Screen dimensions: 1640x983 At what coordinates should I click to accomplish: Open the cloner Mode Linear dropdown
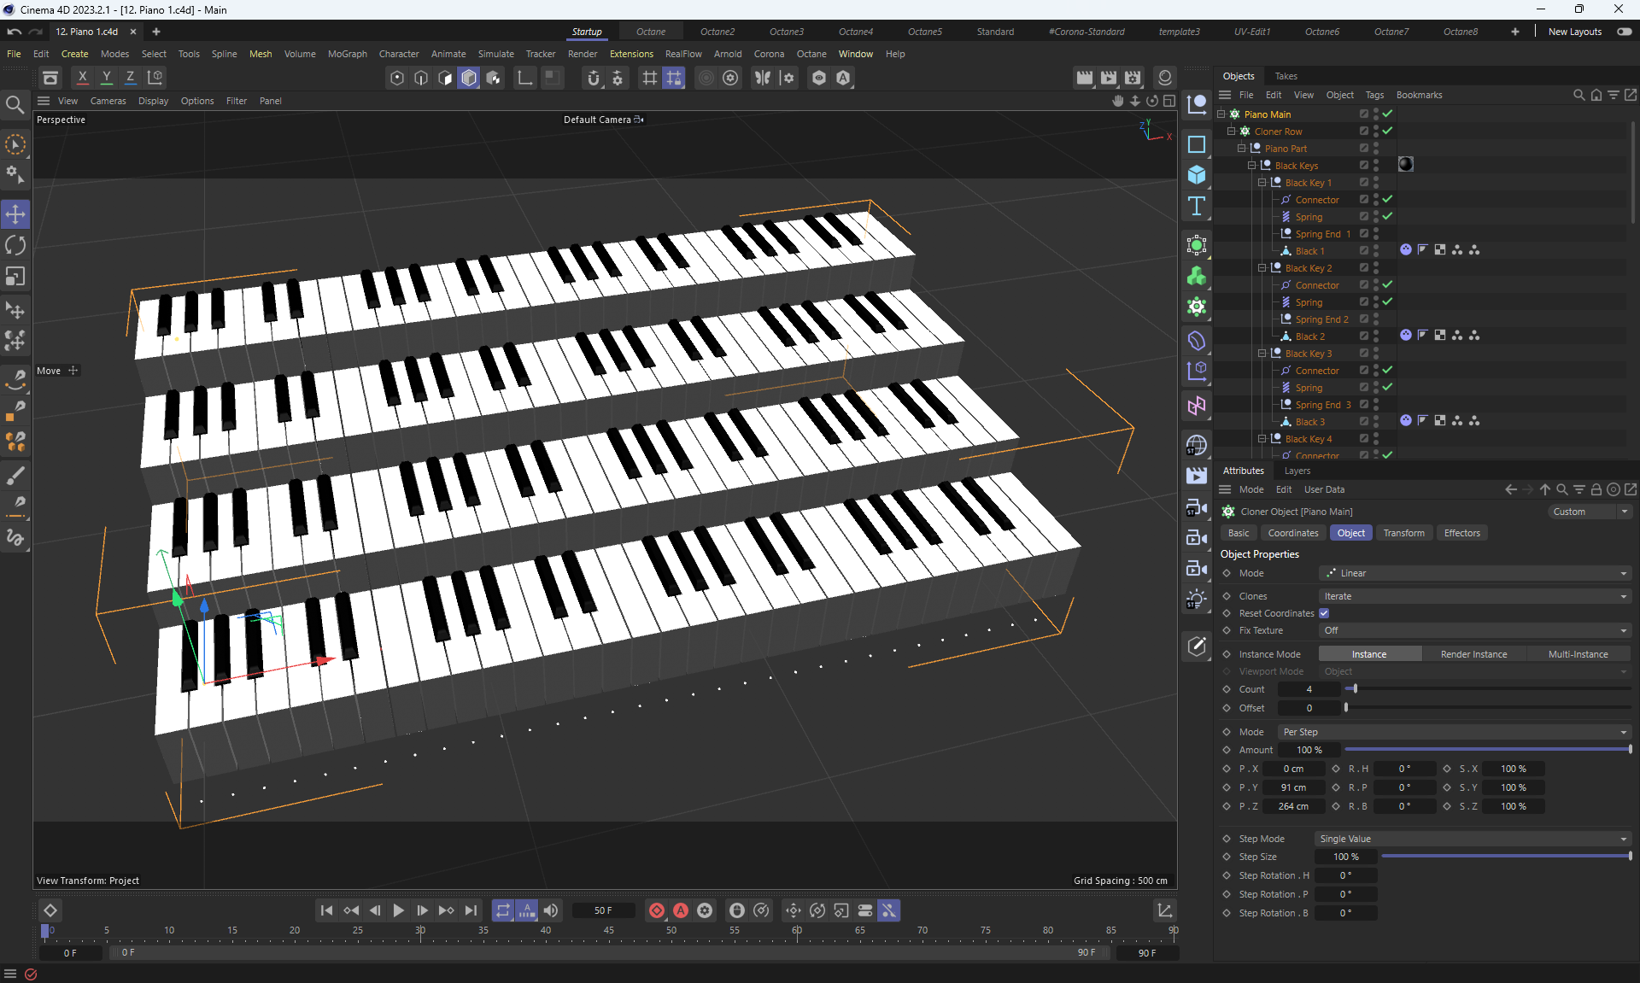[1474, 573]
